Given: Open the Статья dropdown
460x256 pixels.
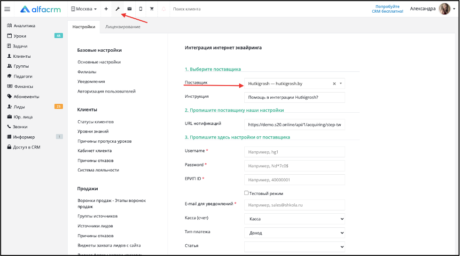Looking at the screenshot, I should click(295, 247).
